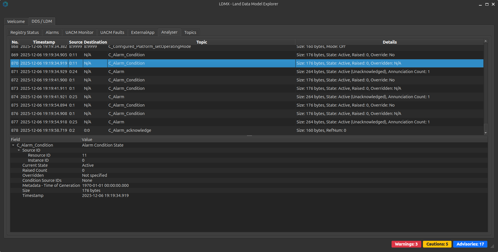Switch to the Alarms tab

point(52,32)
